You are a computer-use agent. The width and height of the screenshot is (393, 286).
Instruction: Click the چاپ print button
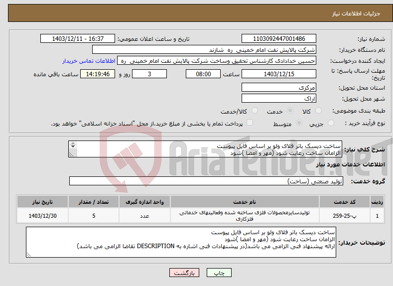[x=219, y=273]
